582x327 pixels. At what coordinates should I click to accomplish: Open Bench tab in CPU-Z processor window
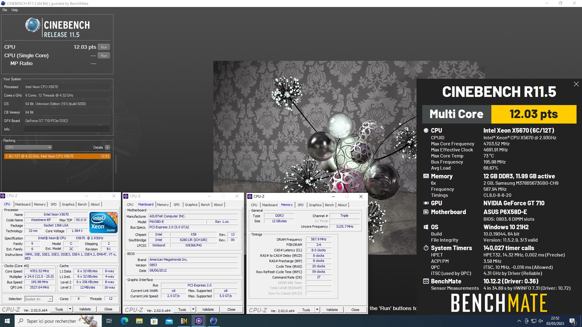coord(82,204)
